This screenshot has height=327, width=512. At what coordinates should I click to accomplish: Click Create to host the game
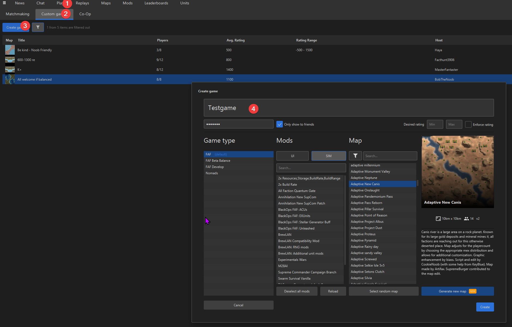pyautogui.click(x=485, y=307)
